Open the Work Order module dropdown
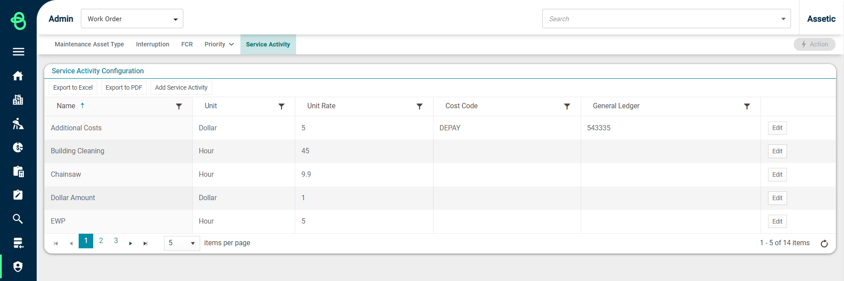 click(x=132, y=19)
